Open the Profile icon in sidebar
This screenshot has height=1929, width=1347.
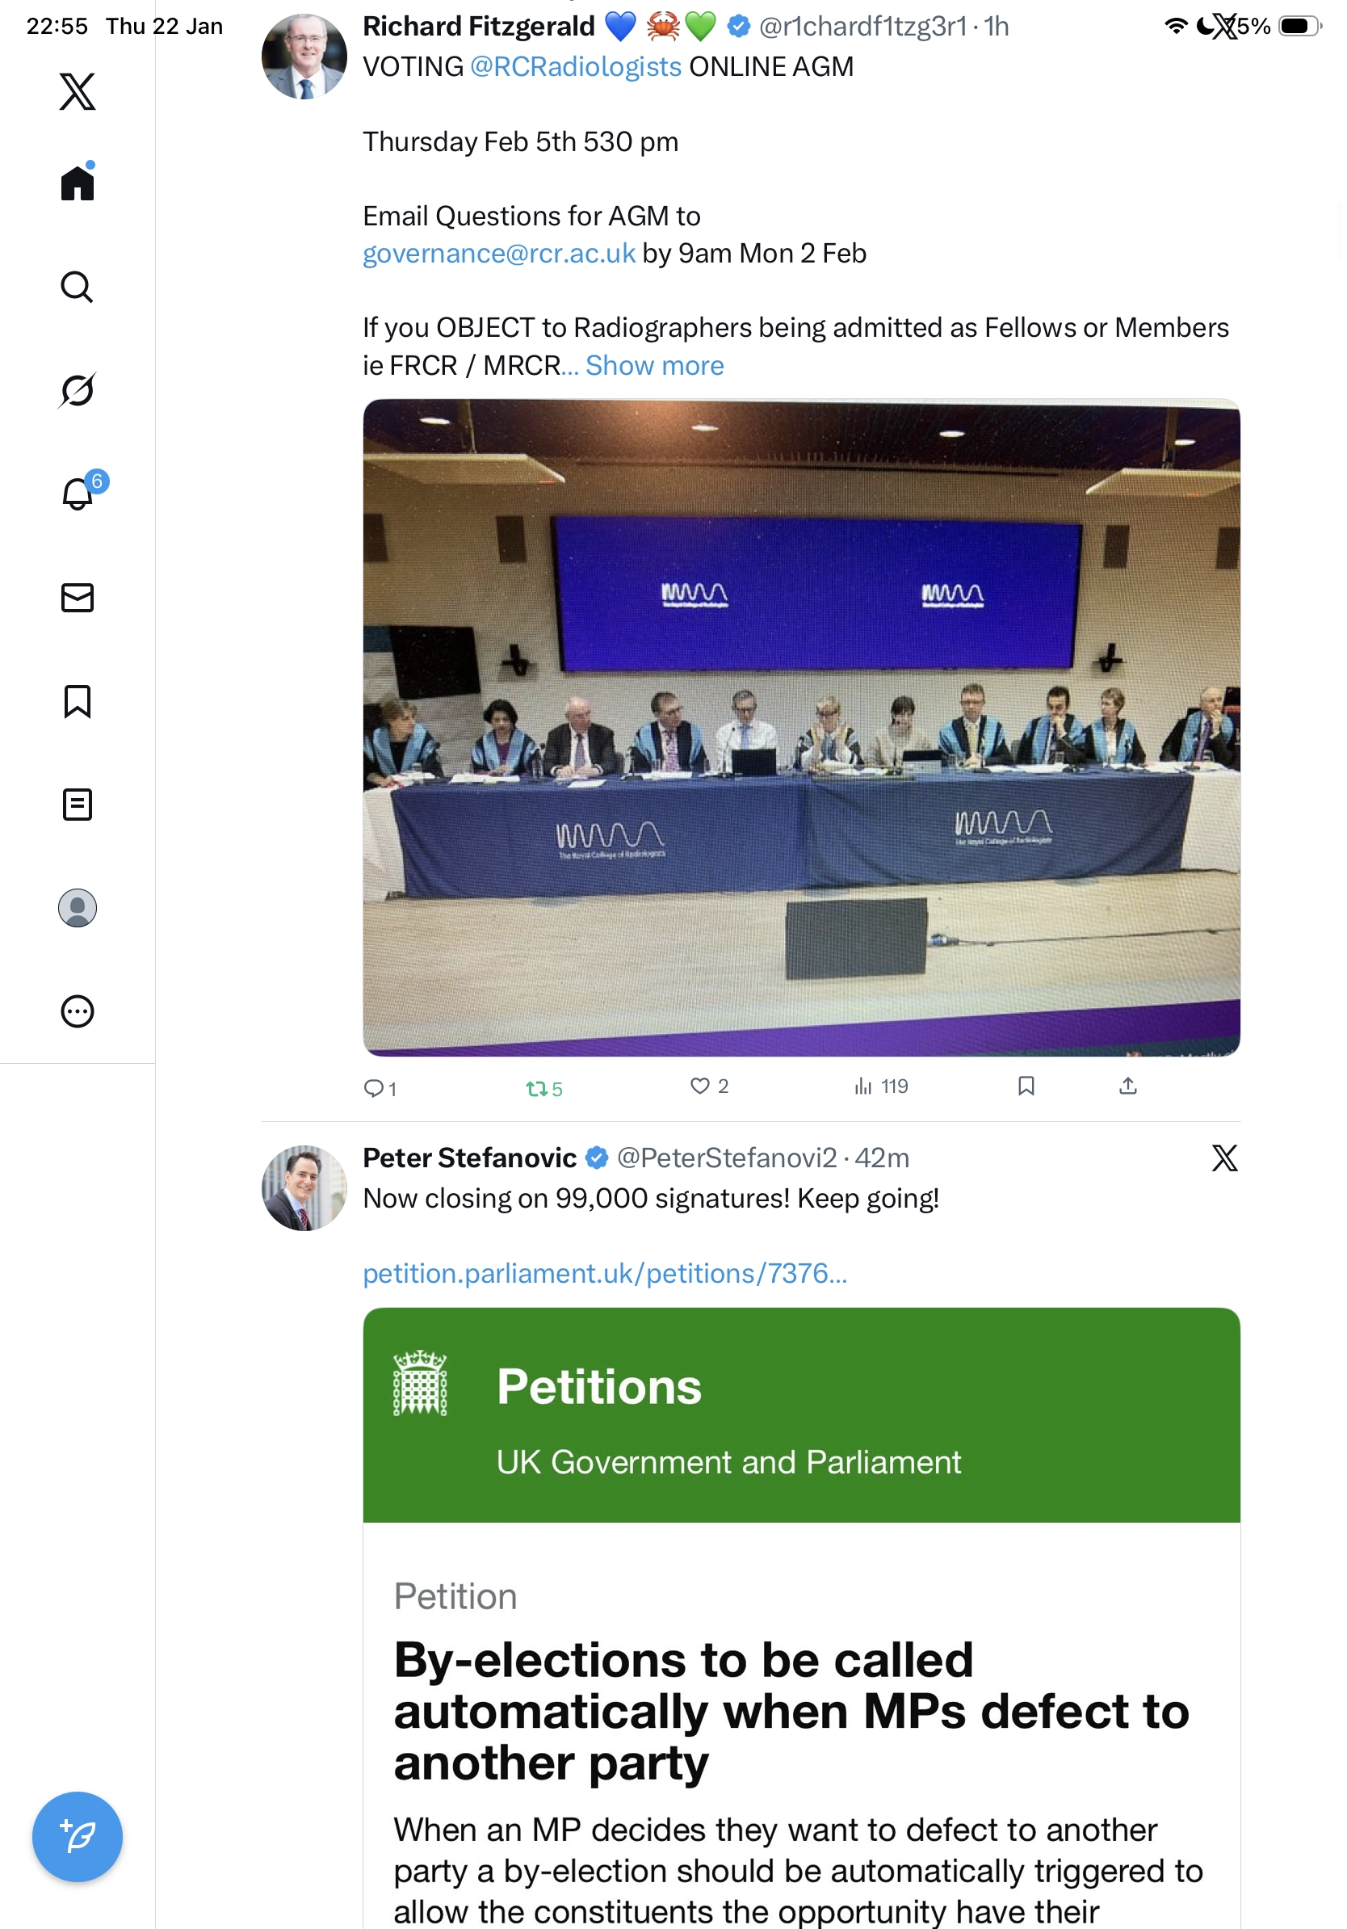(x=78, y=908)
